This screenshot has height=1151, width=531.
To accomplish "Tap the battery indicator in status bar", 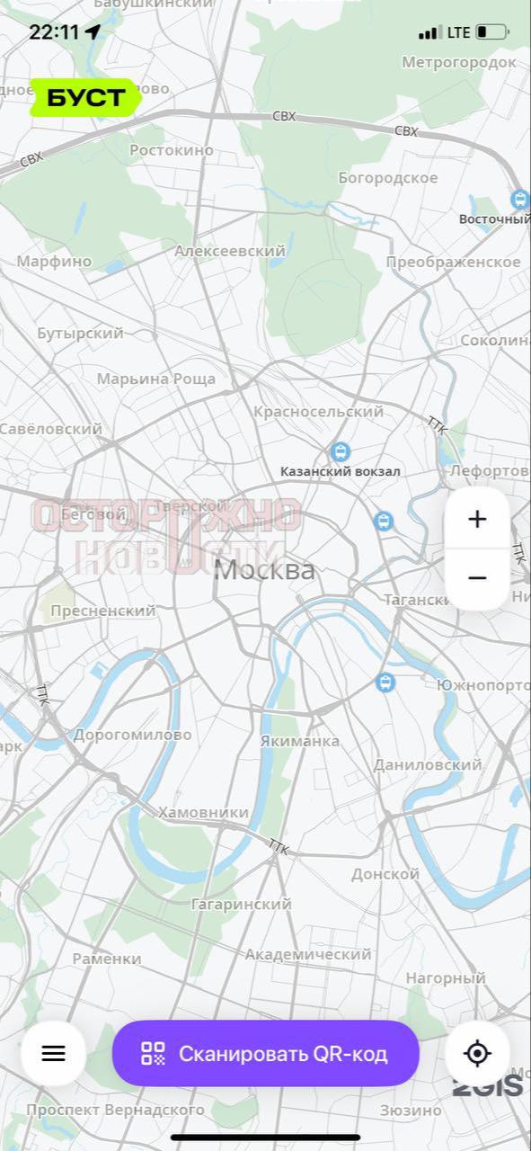I will click(491, 32).
